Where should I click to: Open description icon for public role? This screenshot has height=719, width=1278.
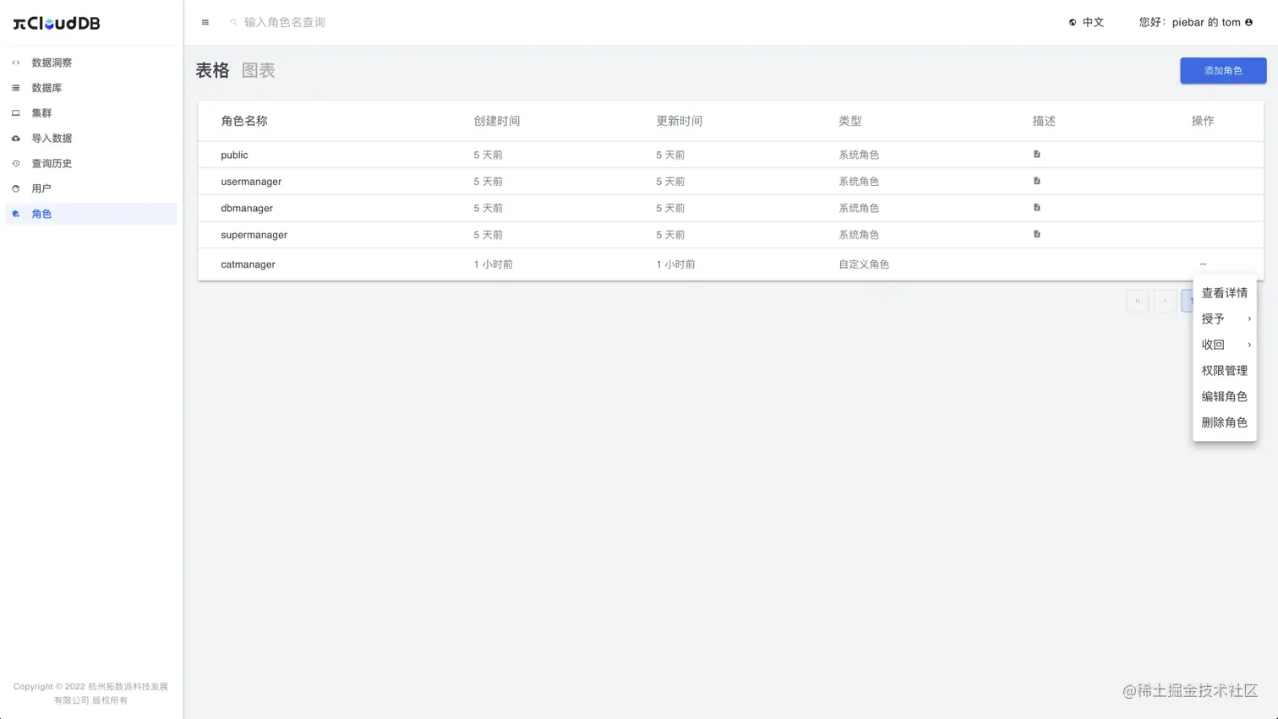(1036, 155)
